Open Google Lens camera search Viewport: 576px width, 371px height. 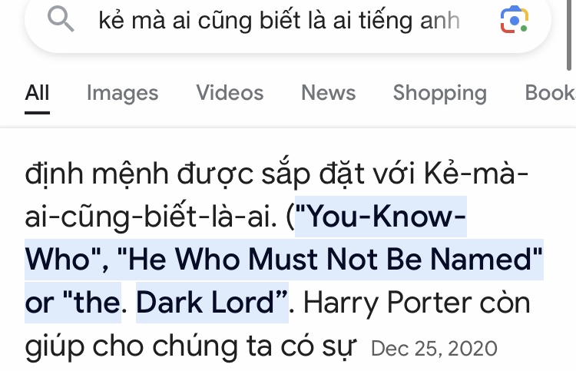point(515,19)
